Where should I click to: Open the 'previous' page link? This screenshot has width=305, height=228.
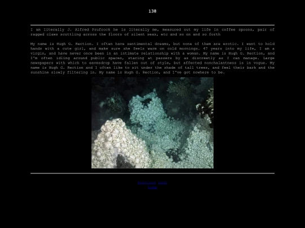(147, 182)
